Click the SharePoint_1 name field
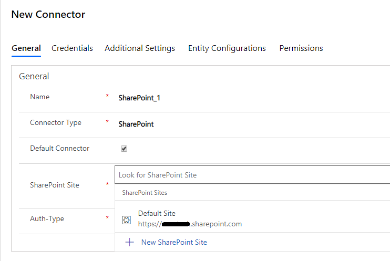This screenshot has width=390, height=261. pyautogui.click(x=139, y=98)
